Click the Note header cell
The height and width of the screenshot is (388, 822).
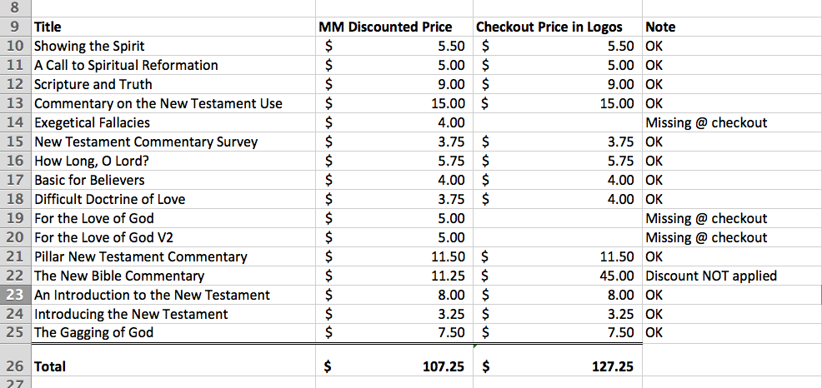point(732,27)
